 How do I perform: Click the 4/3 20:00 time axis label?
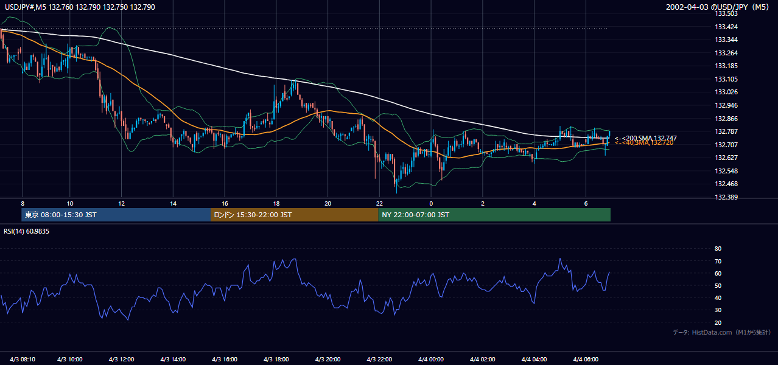pos(328,359)
